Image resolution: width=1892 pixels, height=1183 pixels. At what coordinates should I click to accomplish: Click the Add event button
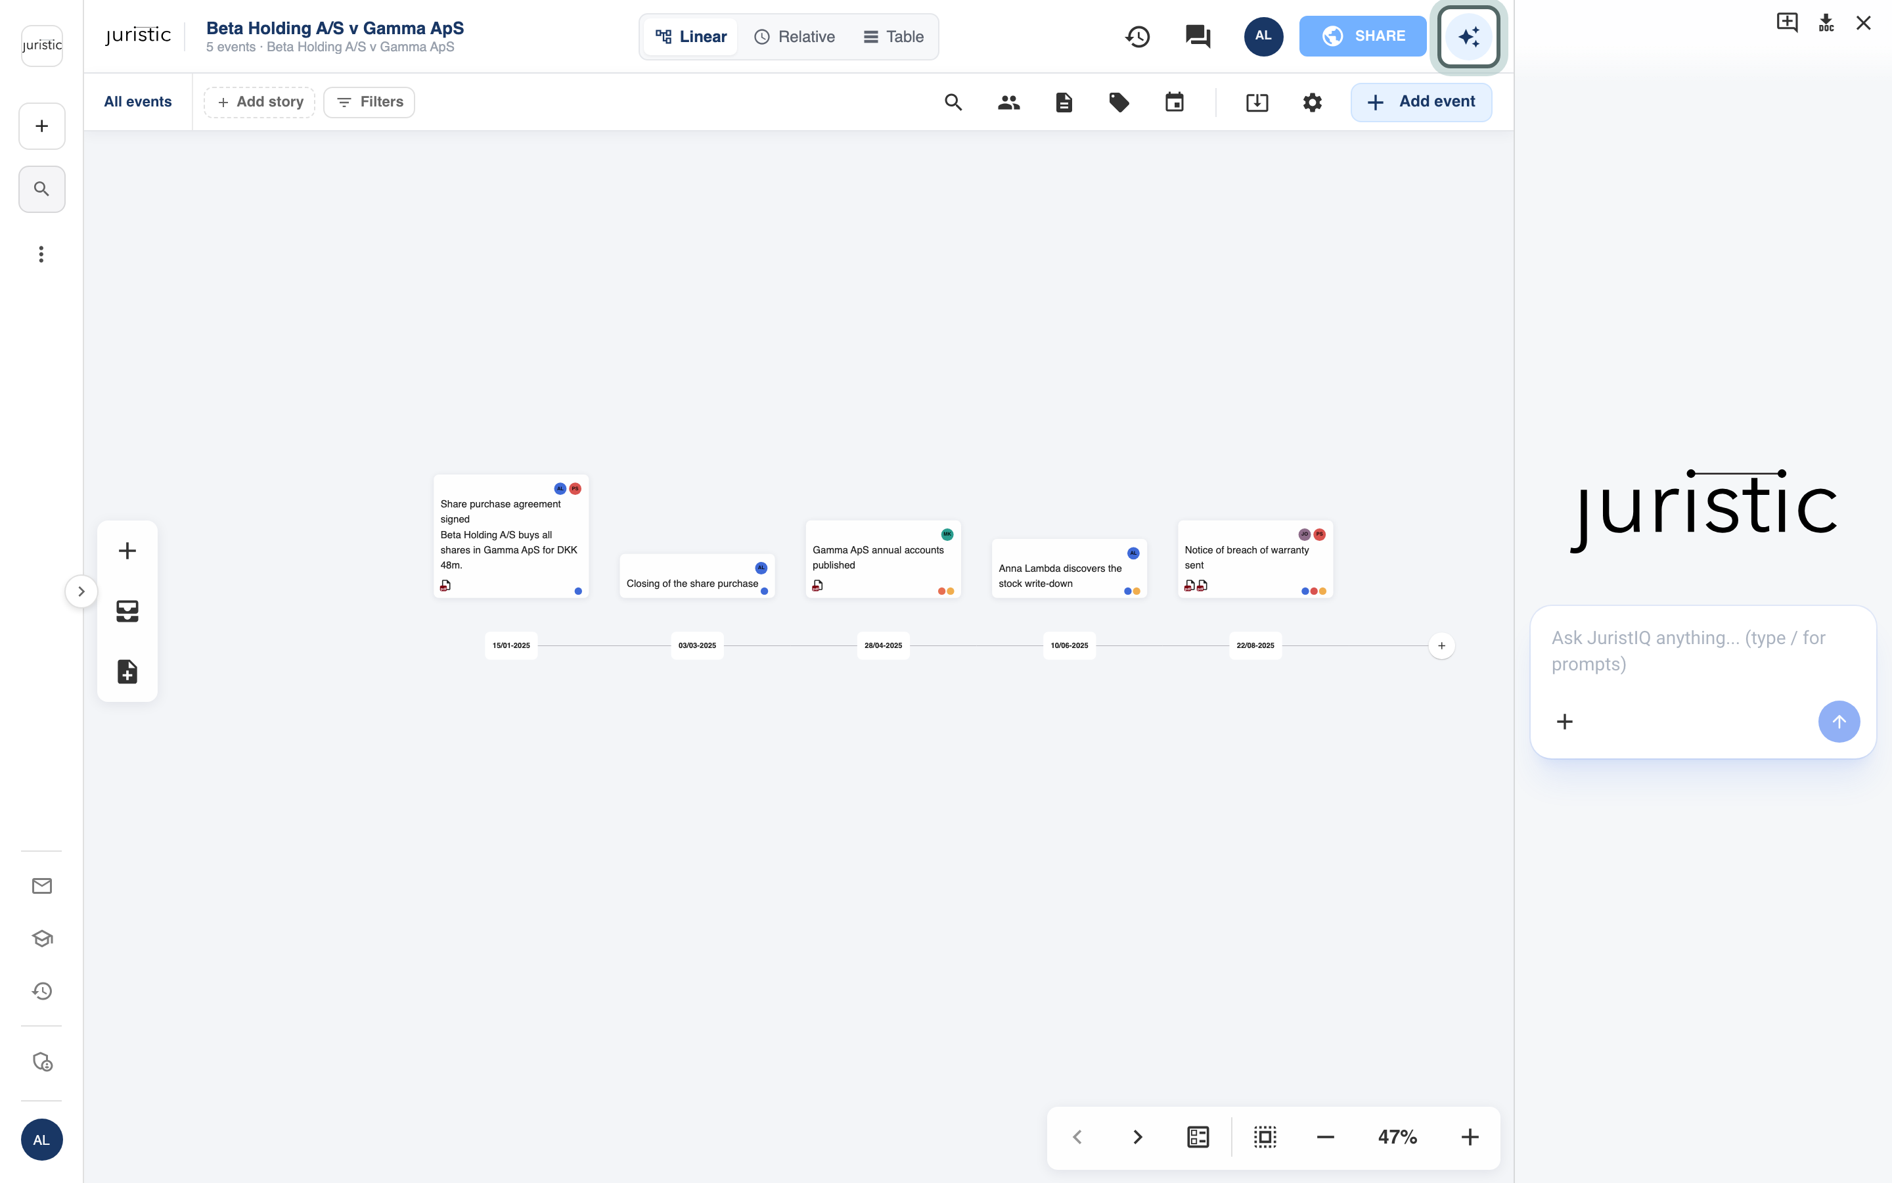tap(1422, 102)
